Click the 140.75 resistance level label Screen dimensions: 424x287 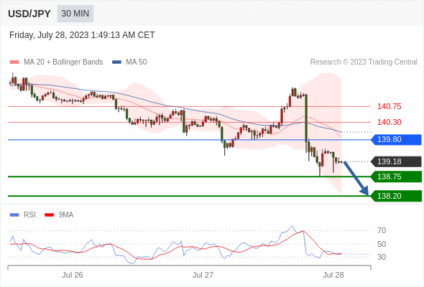[x=389, y=106]
